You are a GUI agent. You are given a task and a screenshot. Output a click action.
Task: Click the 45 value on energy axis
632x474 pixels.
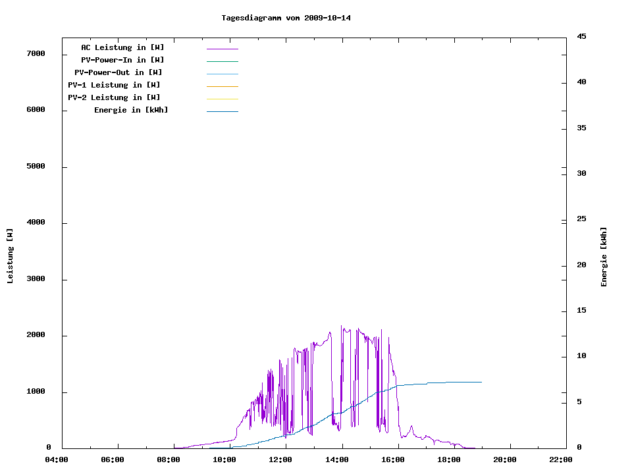point(581,36)
